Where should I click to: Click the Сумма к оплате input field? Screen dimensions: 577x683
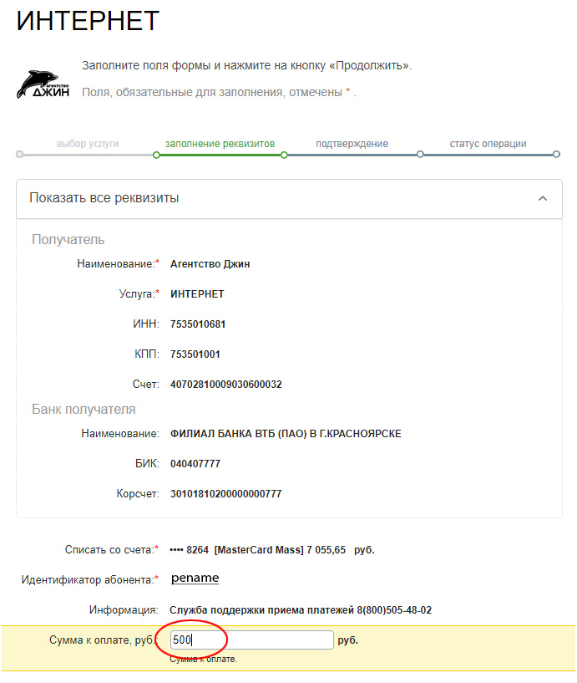[251, 640]
